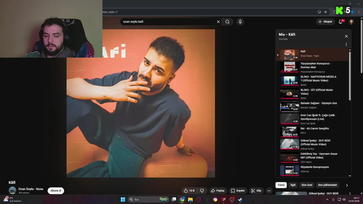The image size is (363, 204).
Task: Select "Bahadır Sağlam - Söyleyin Ona" in playlist
Action: click(x=312, y=107)
